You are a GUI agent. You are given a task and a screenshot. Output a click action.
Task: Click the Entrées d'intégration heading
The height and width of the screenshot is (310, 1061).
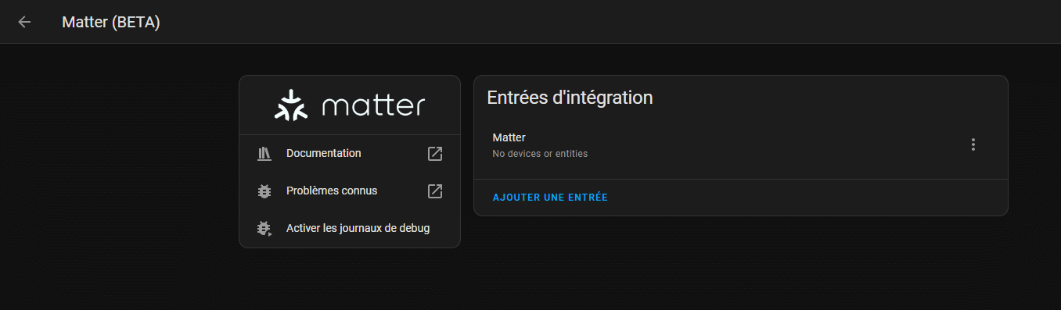[570, 98]
